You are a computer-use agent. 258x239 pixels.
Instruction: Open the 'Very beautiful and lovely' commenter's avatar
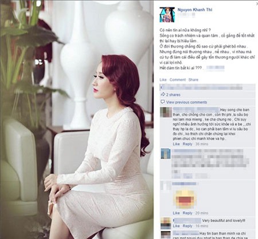click(166, 223)
